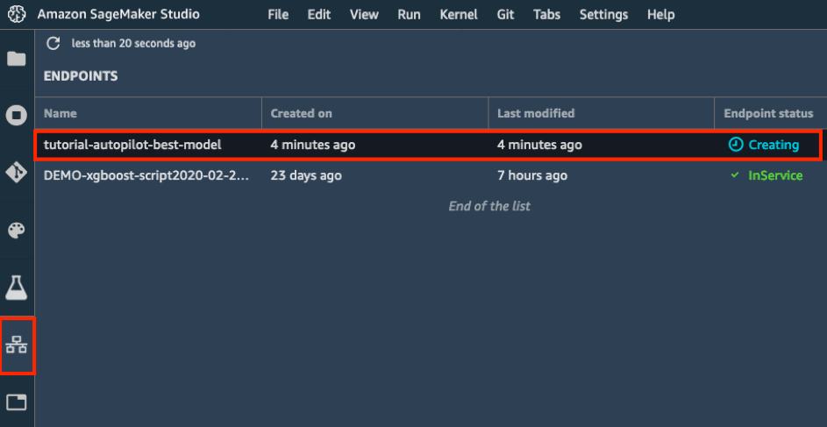The height and width of the screenshot is (427, 827).
Task: Click the clock icon beside Creating status
Action: (x=736, y=145)
